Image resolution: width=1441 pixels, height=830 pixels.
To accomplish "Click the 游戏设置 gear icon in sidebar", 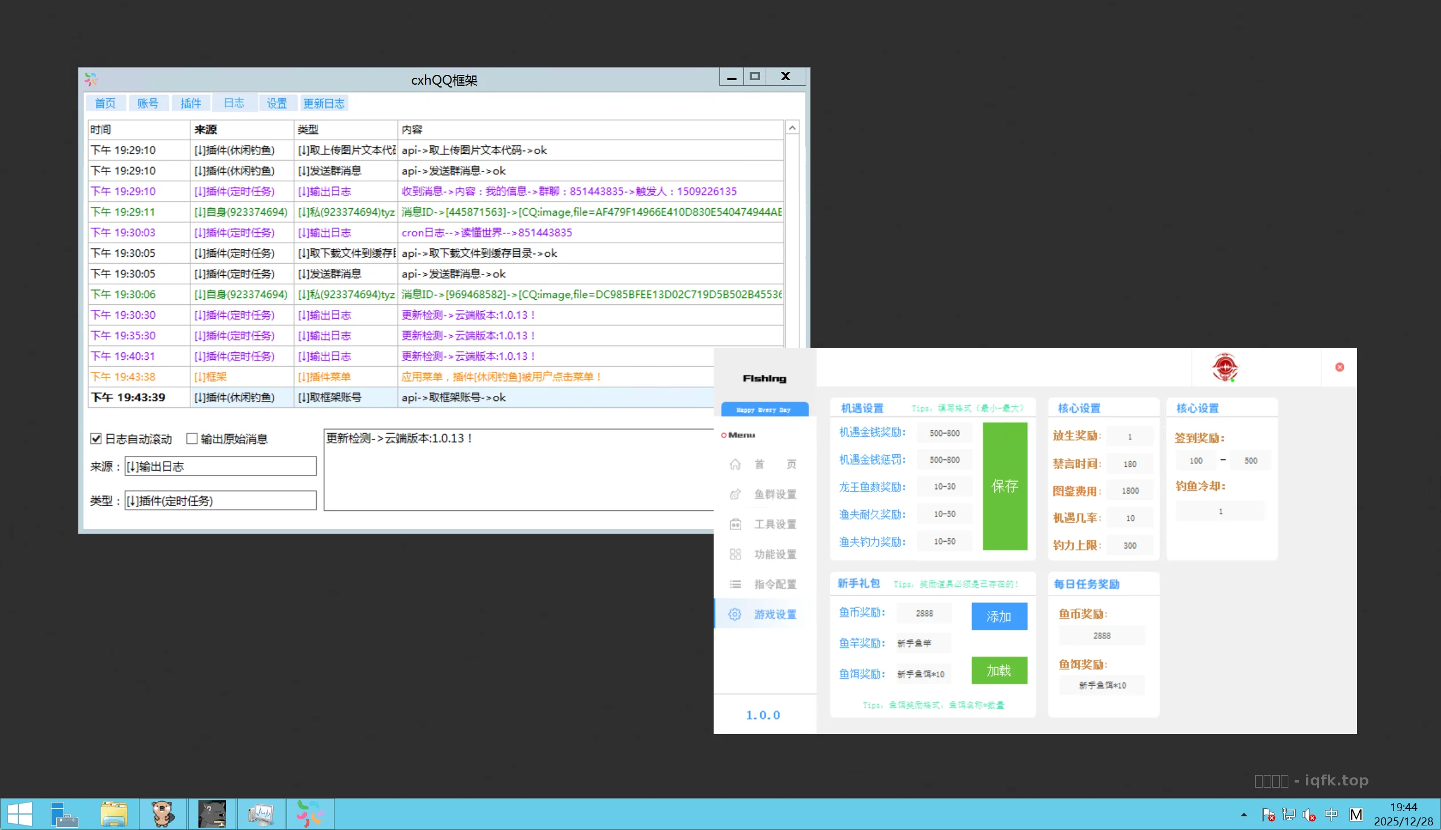I will 735,614.
